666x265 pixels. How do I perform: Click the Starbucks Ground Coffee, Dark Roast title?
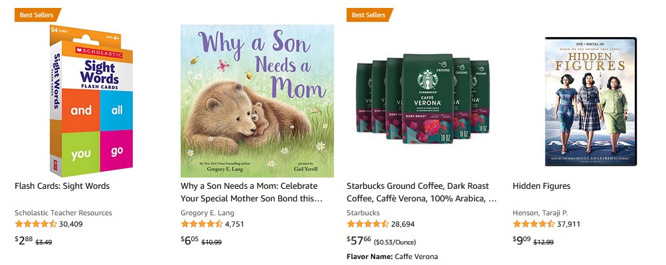pyautogui.click(x=422, y=192)
